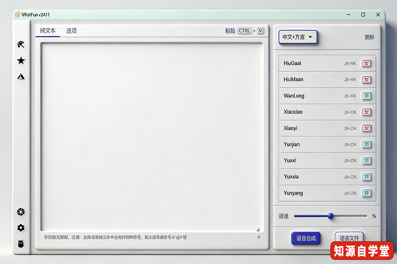
Task: Click the CTRL key badge
Action: pyautogui.click(x=244, y=31)
